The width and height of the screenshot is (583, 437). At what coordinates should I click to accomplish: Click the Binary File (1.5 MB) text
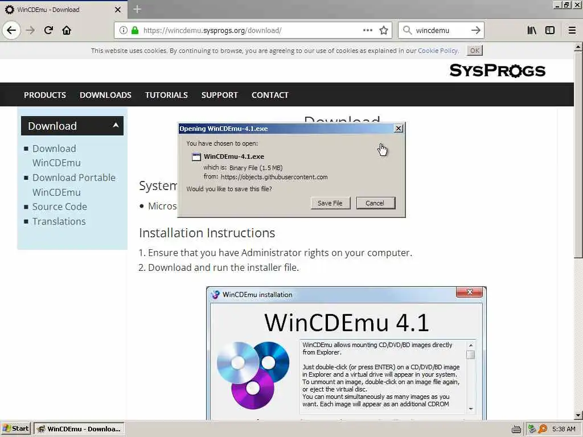coord(256,168)
